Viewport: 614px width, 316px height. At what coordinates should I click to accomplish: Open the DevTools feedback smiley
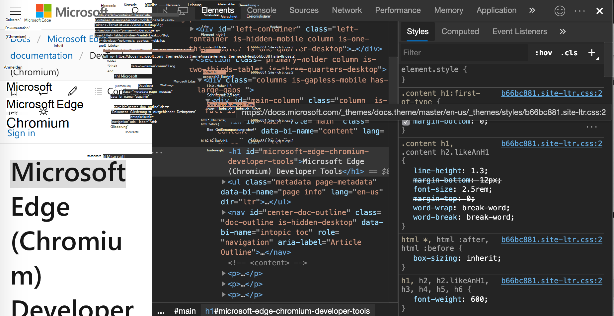[560, 11]
